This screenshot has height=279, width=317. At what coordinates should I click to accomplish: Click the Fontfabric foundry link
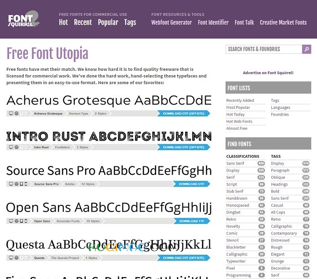(62, 147)
